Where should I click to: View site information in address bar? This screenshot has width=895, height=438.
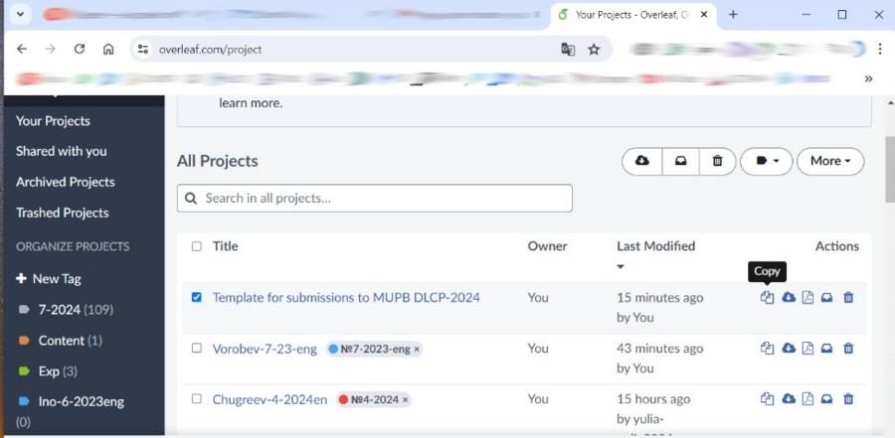point(142,50)
